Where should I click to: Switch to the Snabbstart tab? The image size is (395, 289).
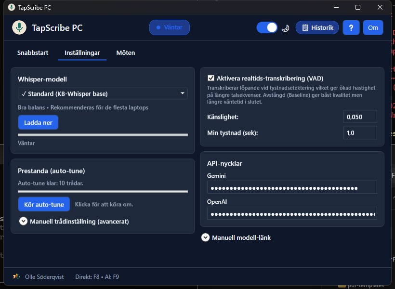point(33,53)
